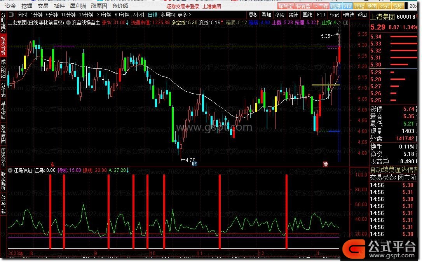This screenshot has height=262, width=422.
Task: Click the blue F10 button in top bar
Action: [347, 6]
